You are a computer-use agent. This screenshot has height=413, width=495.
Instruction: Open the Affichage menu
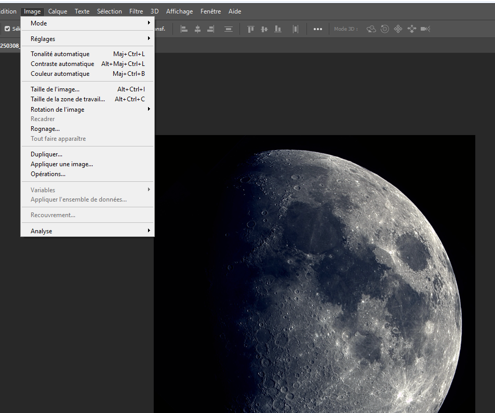[x=179, y=11]
